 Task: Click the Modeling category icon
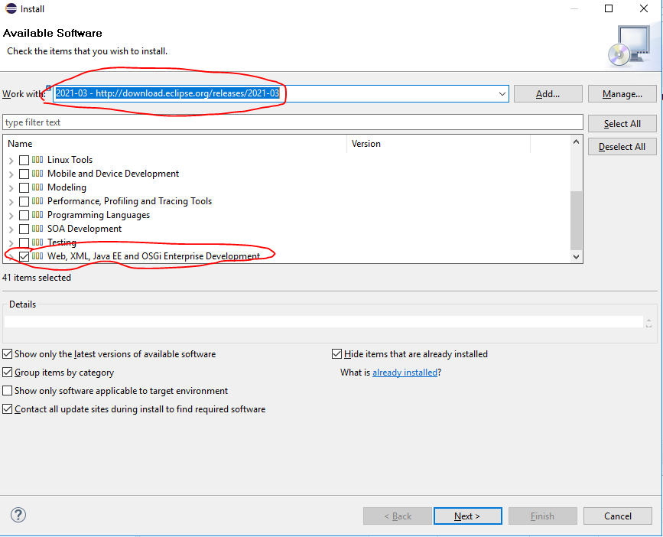pyautogui.click(x=37, y=187)
